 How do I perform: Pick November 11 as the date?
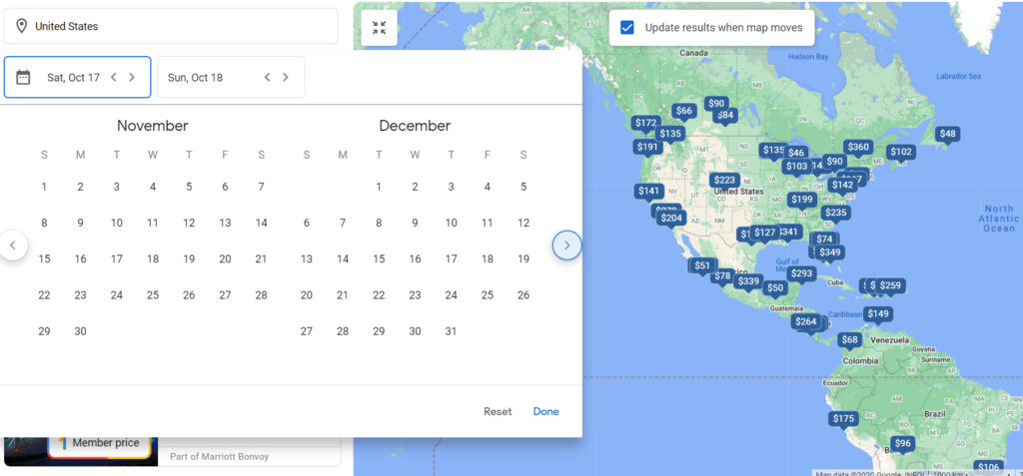coord(153,223)
